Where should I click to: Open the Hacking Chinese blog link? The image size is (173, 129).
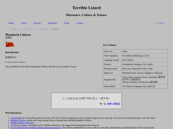pyautogui.click(x=18, y=120)
